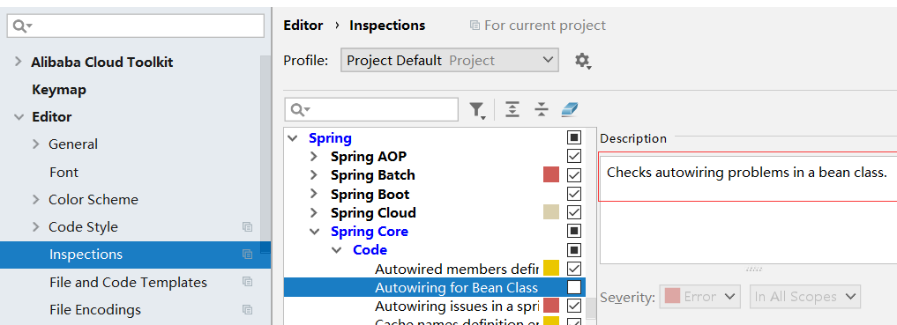Click the per-project icon beside Code Style
The width and height of the screenshot is (897, 325).
pos(247,227)
